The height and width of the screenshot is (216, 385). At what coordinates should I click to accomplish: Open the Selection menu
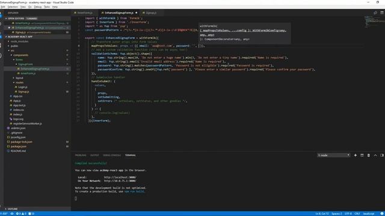click(13, 7)
